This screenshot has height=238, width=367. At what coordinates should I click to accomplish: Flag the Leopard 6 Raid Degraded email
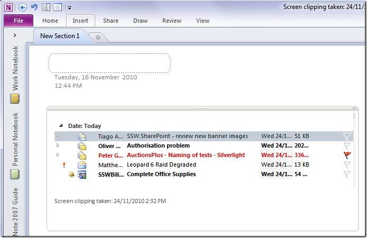coord(347,165)
